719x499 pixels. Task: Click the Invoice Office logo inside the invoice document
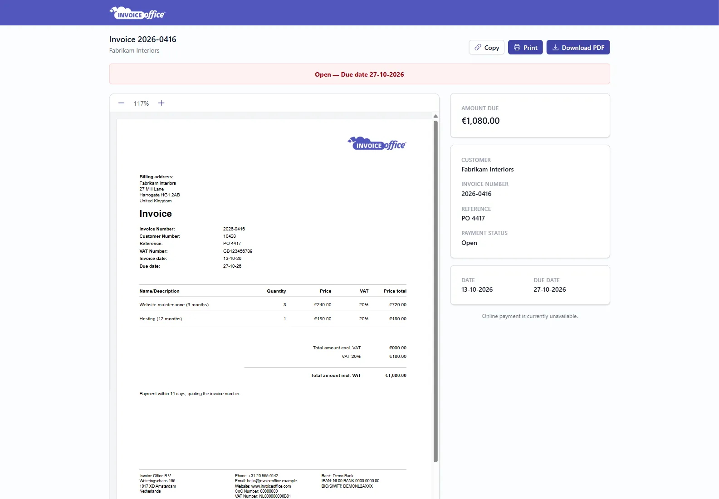(377, 143)
